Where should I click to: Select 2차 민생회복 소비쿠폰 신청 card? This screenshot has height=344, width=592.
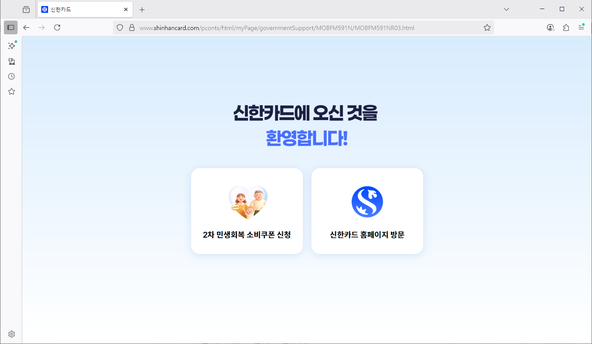coord(247,211)
